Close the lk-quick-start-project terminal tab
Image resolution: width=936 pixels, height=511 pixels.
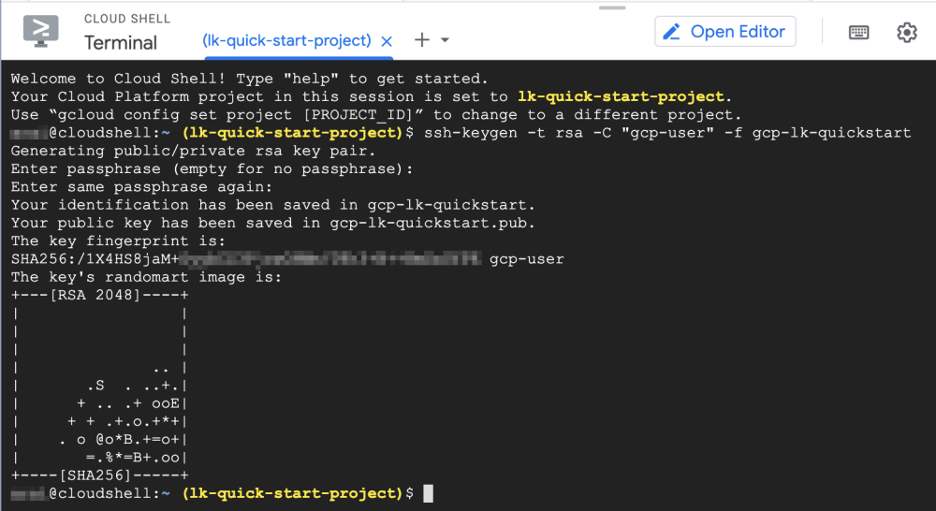point(387,41)
